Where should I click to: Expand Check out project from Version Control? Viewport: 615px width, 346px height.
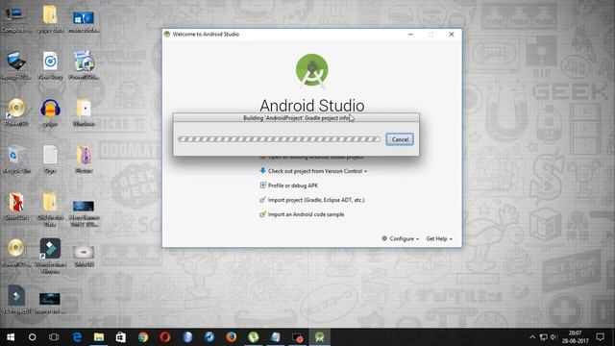pos(313,171)
